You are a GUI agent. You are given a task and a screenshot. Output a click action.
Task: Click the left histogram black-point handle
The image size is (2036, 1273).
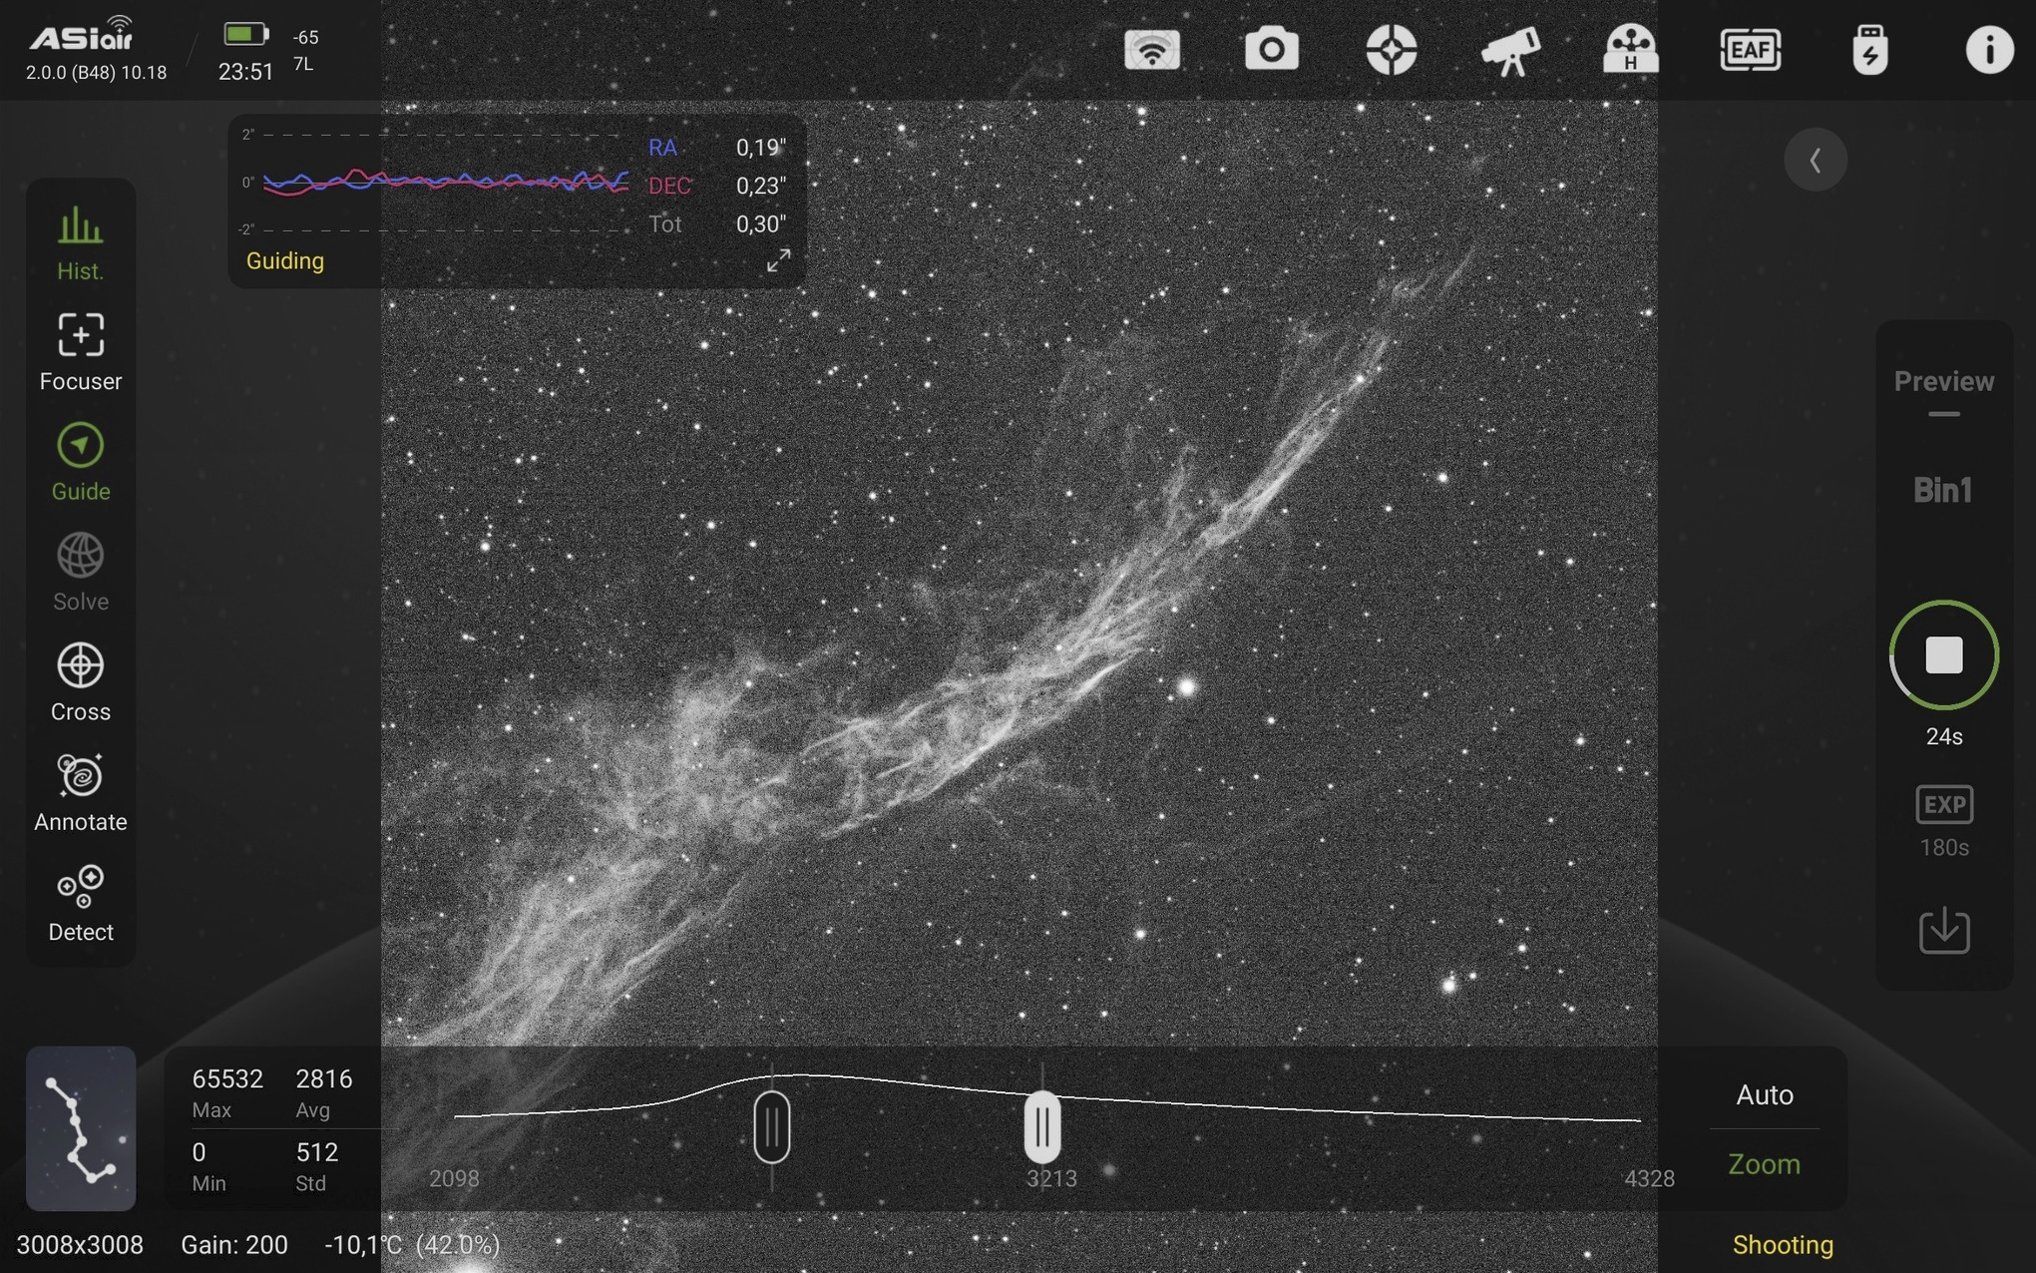(771, 1127)
